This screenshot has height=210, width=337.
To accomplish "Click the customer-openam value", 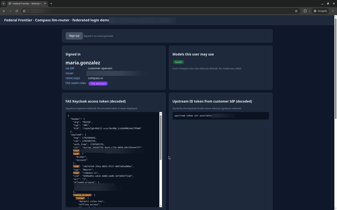I will click(100, 68).
